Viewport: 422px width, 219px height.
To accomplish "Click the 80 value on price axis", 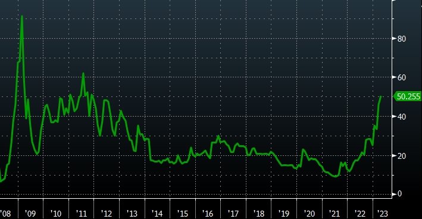I will (x=401, y=39).
